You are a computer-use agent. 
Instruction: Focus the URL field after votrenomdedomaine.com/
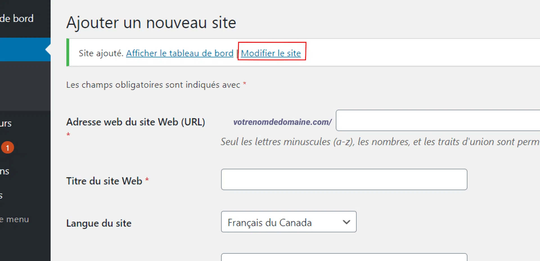pyautogui.click(x=438, y=120)
